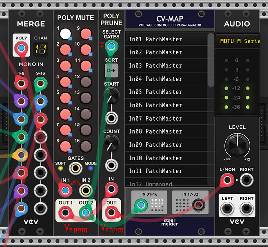Viewport: 268px width, 247px height.
Task: Toggle Poly Mute channel 12 button
Action: [x=86, y=82]
